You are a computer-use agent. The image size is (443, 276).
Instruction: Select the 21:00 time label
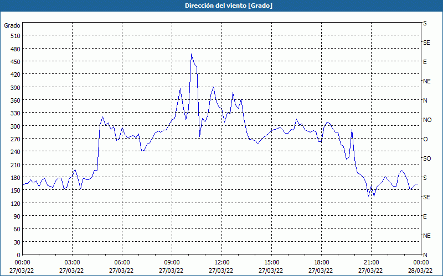point(371,263)
